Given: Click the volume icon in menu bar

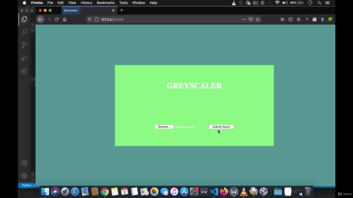Looking at the screenshot, I should [285, 3].
